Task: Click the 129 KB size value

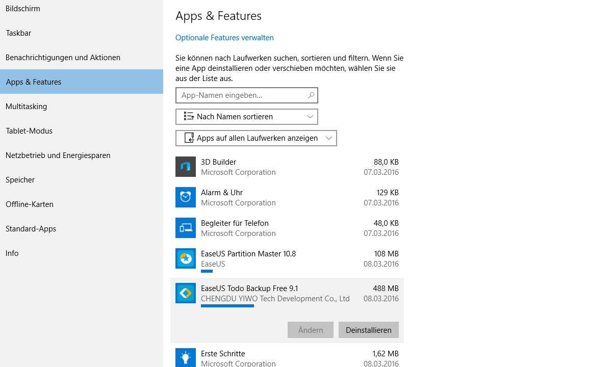Action: [388, 193]
